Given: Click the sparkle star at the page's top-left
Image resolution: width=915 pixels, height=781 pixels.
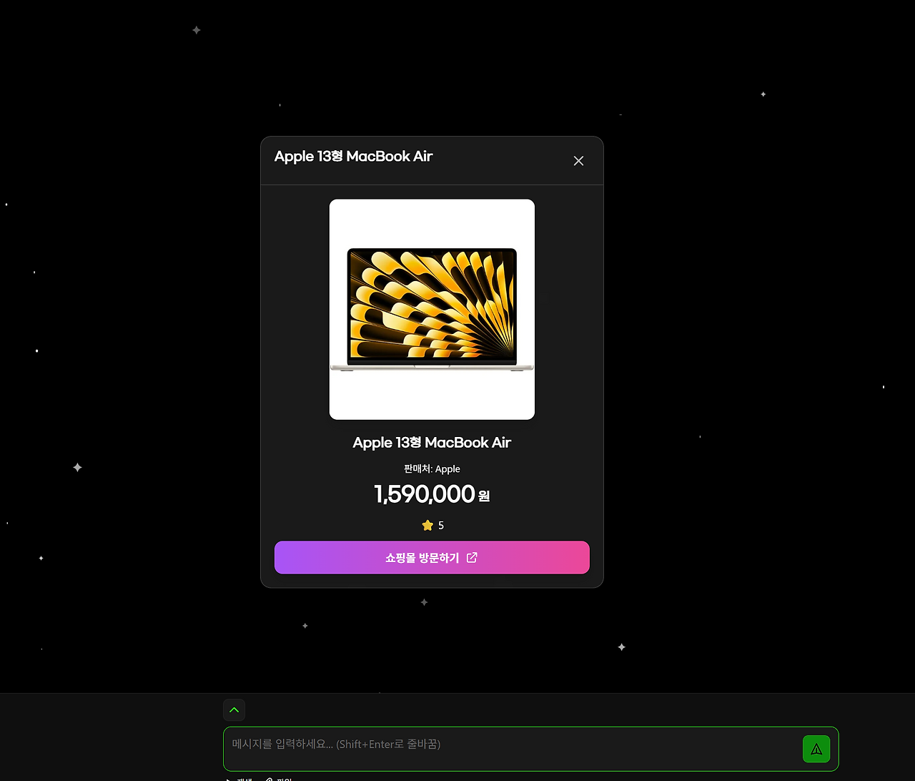Looking at the screenshot, I should point(196,30).
